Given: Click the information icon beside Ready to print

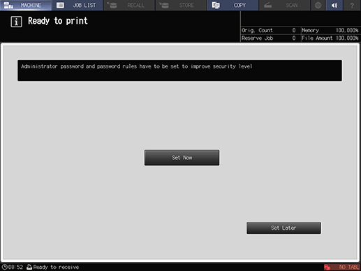Looking at the screenshot, I should tap(16, 22).
